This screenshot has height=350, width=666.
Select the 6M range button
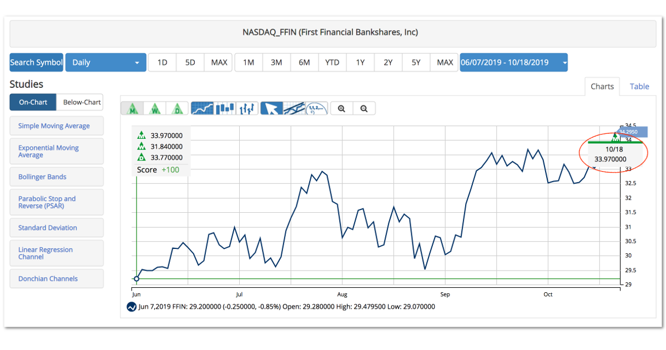[305, 62]
